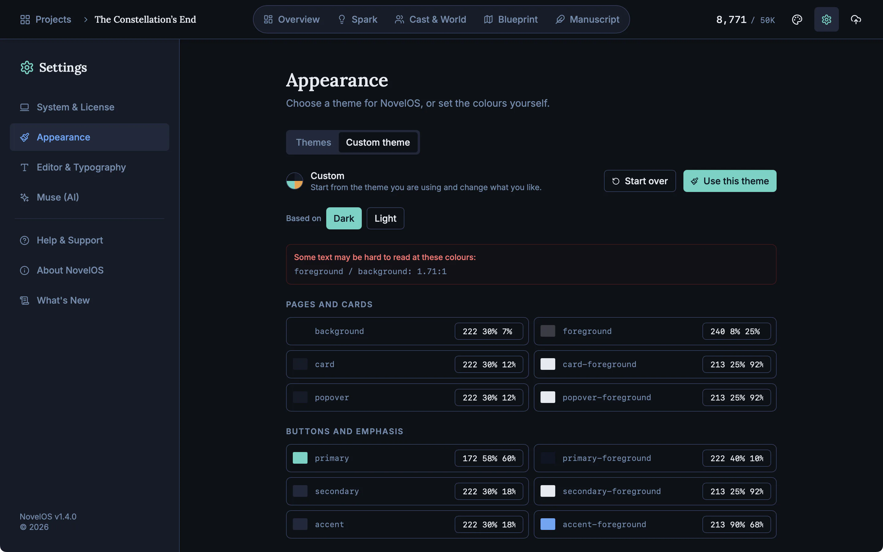Viewport: 883px width, 552px height.
Task: Open Muse (AI) settings
Action: [90, 197]
